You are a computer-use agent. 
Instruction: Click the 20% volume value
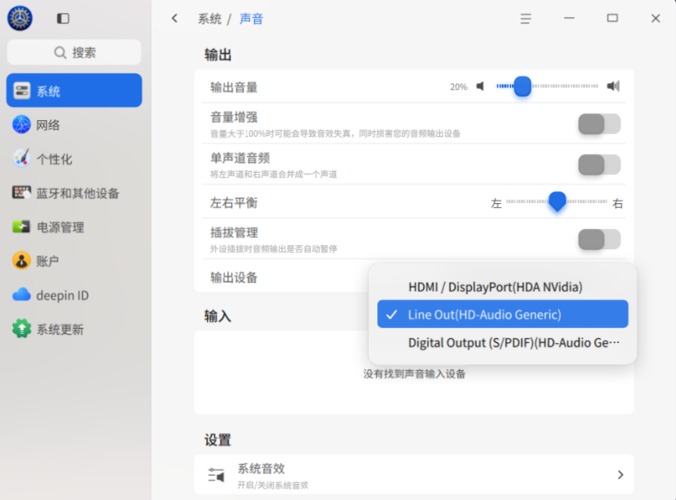[459, 87]
